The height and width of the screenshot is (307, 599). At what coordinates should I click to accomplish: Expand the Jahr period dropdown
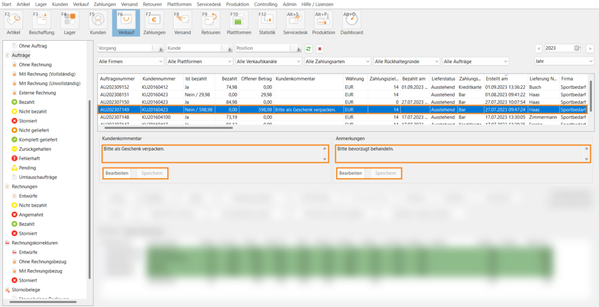coord(563,61)
